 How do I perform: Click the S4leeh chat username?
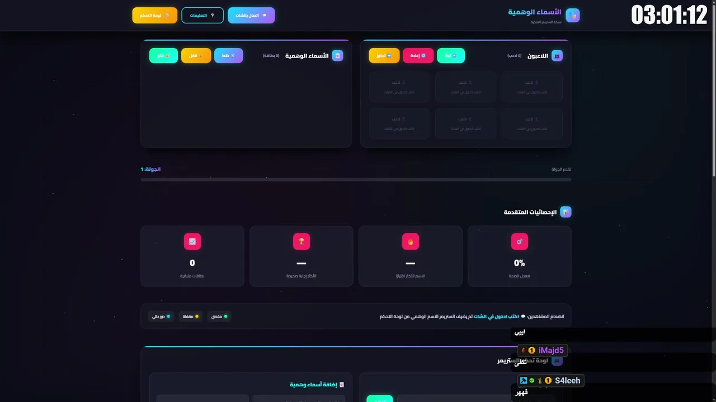click(x=568, y=381)
